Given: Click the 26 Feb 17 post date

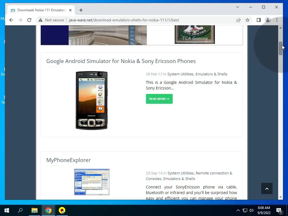Looking at the screenshot, I should [154, 74].
